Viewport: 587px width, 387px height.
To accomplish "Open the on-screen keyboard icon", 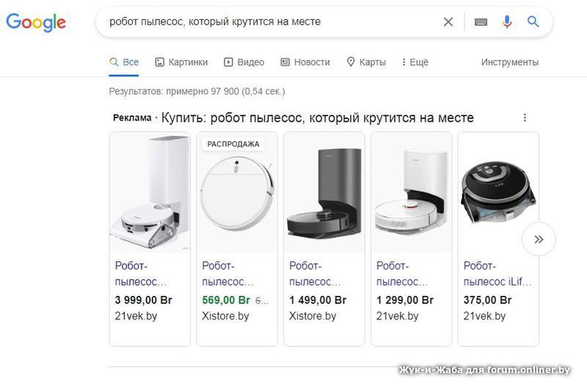I will (481, 22).
